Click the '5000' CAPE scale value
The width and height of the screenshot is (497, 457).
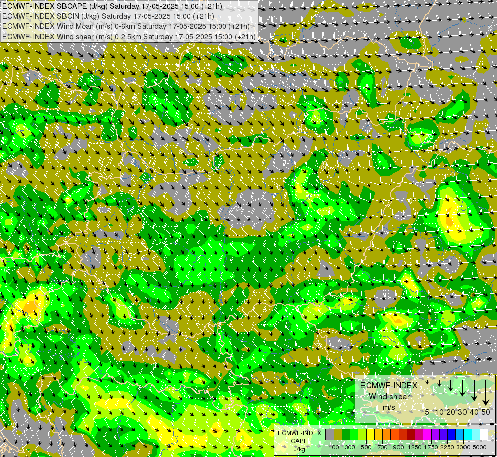(480, 447)
